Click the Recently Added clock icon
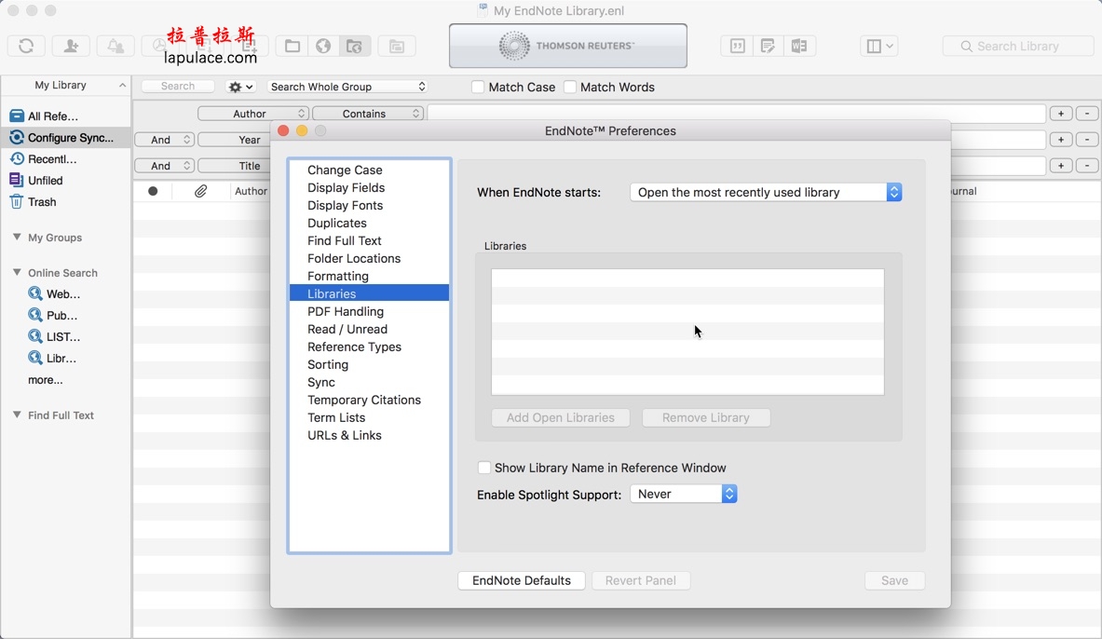Image resolution: width=1102 pixels, height=639 pixels. click(x=16, y=159)
